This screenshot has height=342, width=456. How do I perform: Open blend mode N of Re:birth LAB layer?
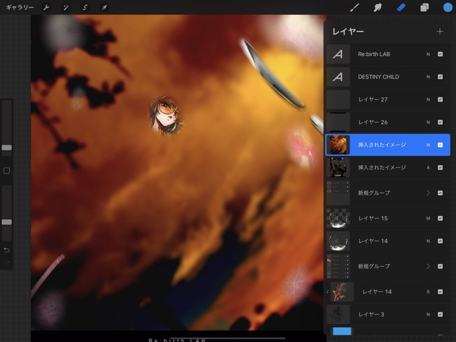coord(428,54)
